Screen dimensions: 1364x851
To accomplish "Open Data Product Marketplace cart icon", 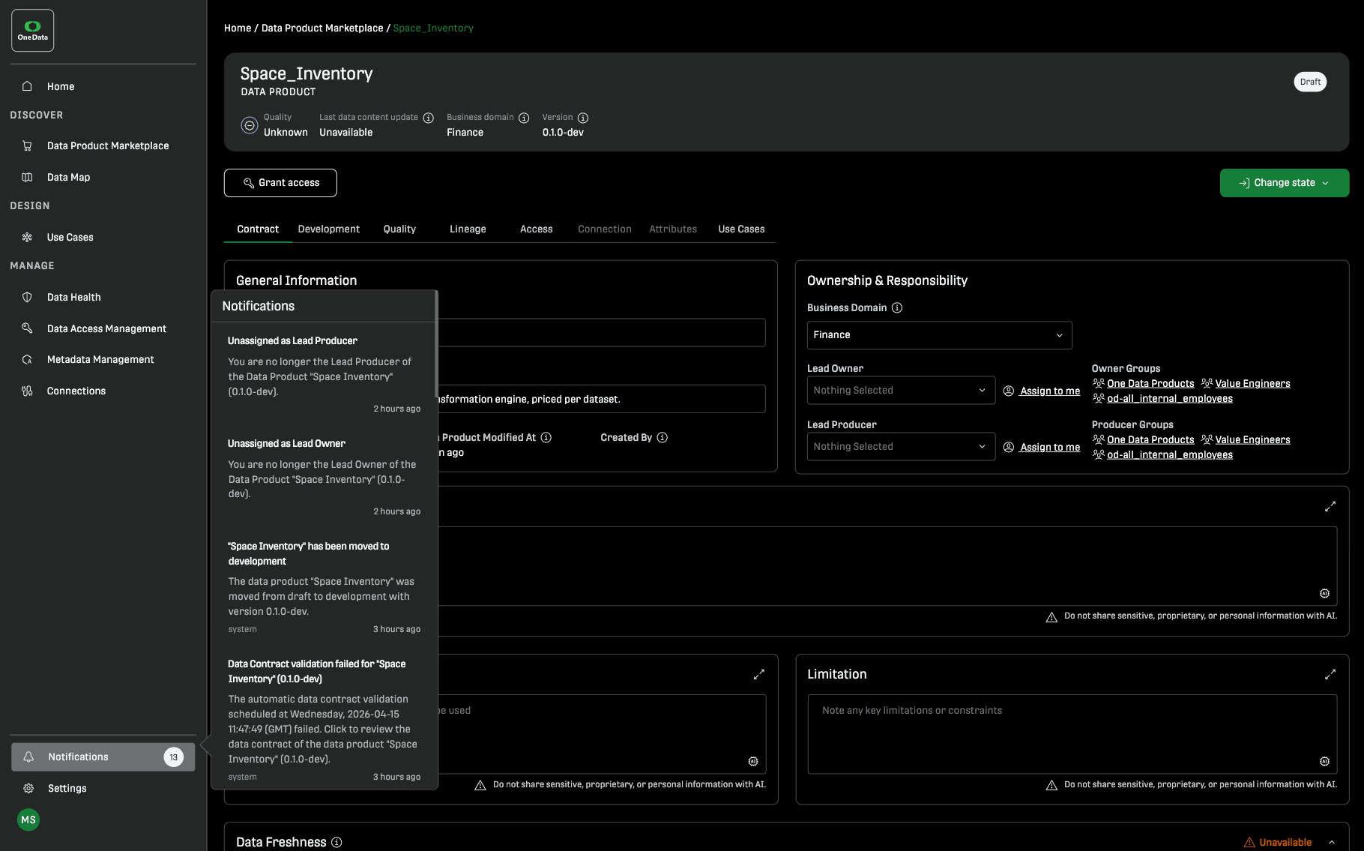I will pyautogui.click(x=27, y=146).
